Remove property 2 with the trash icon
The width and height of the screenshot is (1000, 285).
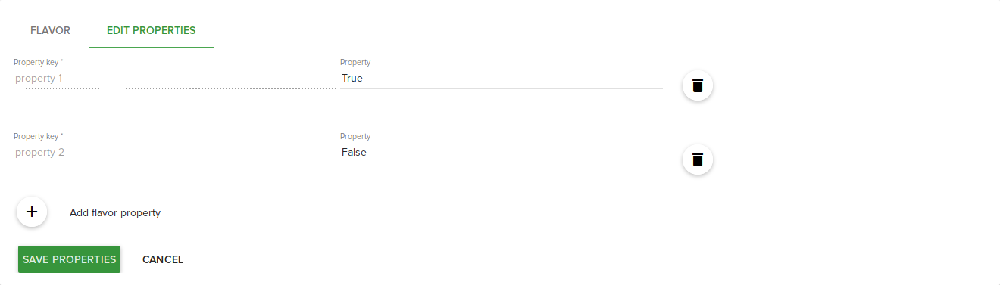pyautogui.click(x=698, y=160)
